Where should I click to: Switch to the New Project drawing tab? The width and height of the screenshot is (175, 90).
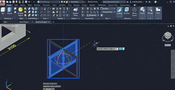pos(24,22)
